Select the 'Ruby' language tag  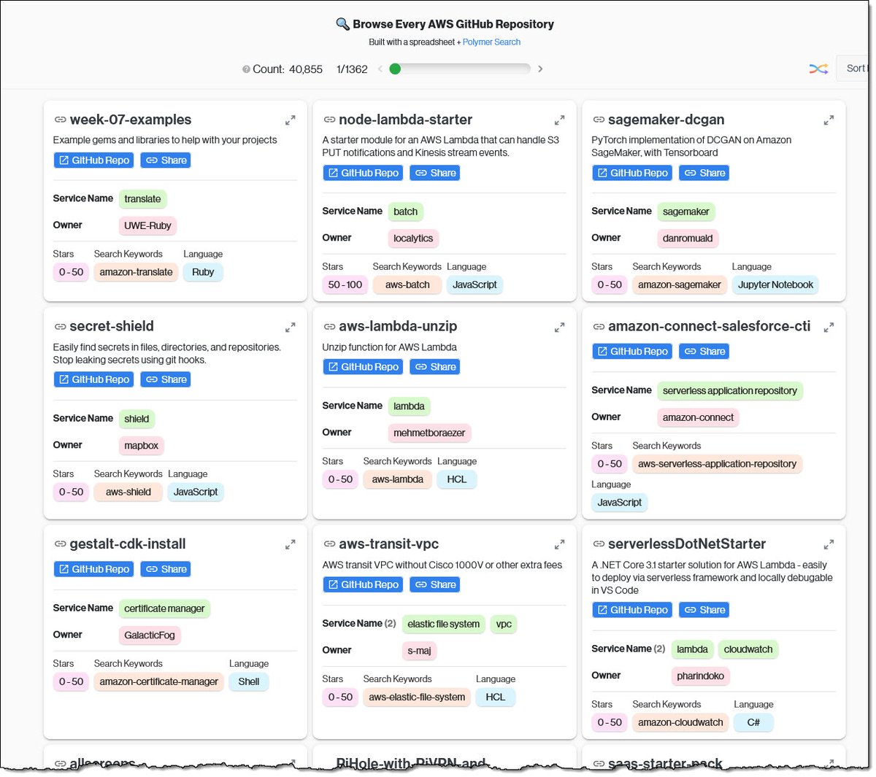coord(203,272)
